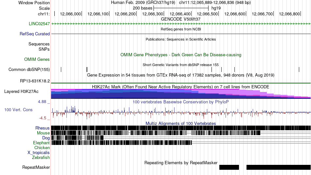This screenshot has height=175, width=311.
Task: Click the RepeatMasker track label
Action: (x=36, y=167)
